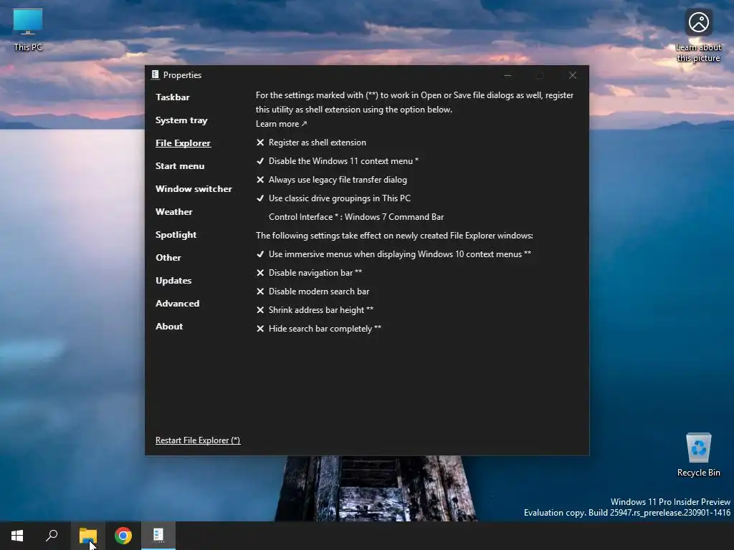734x550 pixels.
Task: Toggle Shrink address bar height
Action: [x=315, y=310]
